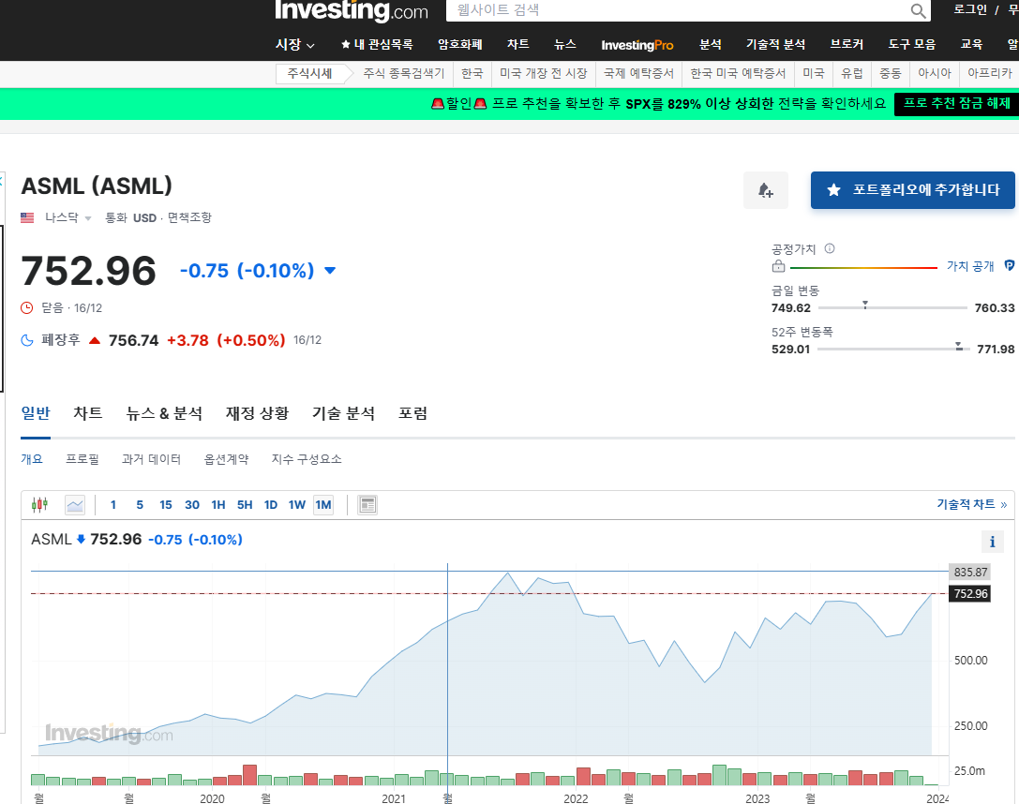Open the 도구 모음 menu
The height and width of the screenshot is (804, 1019).
[x=912, y=44]
